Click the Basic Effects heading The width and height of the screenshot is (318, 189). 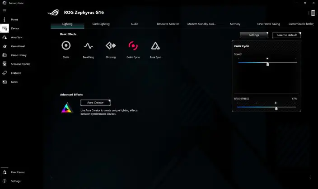68,34
